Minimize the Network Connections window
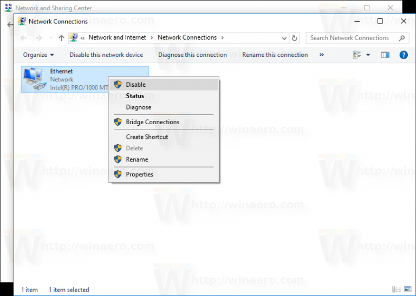 click(357, 21)
